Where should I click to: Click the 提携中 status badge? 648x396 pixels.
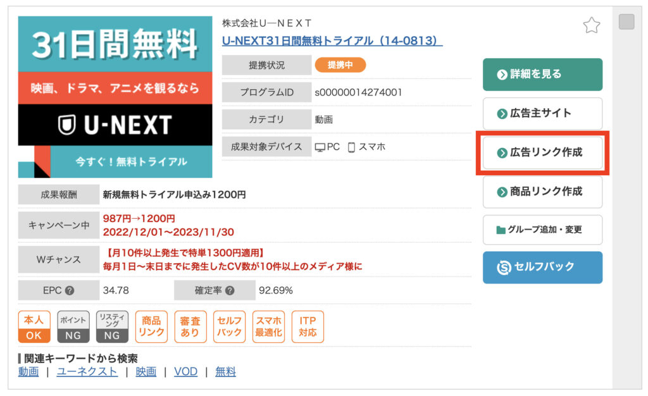340,65
